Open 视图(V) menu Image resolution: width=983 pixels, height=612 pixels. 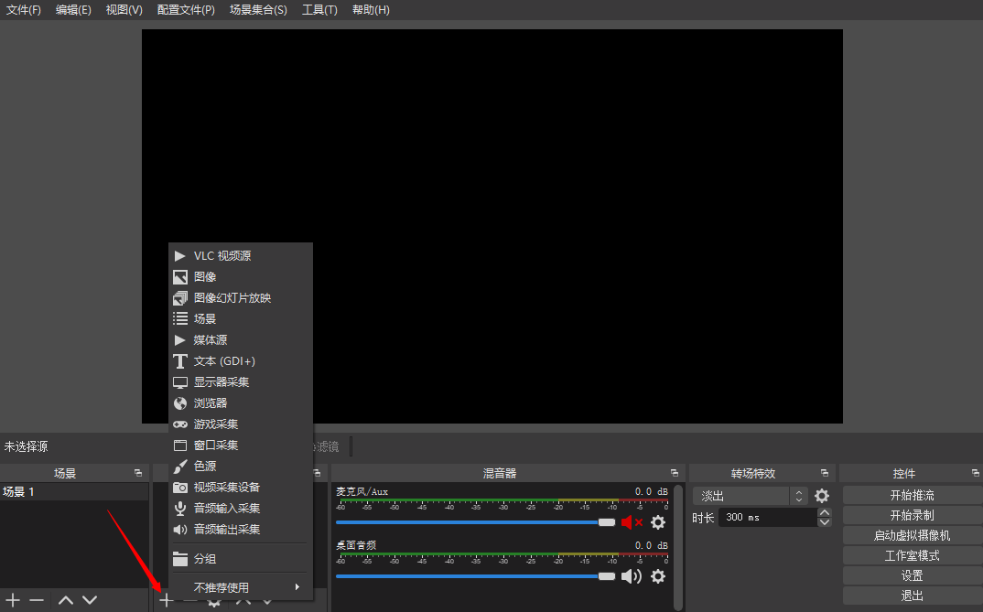tap(124, 10)
